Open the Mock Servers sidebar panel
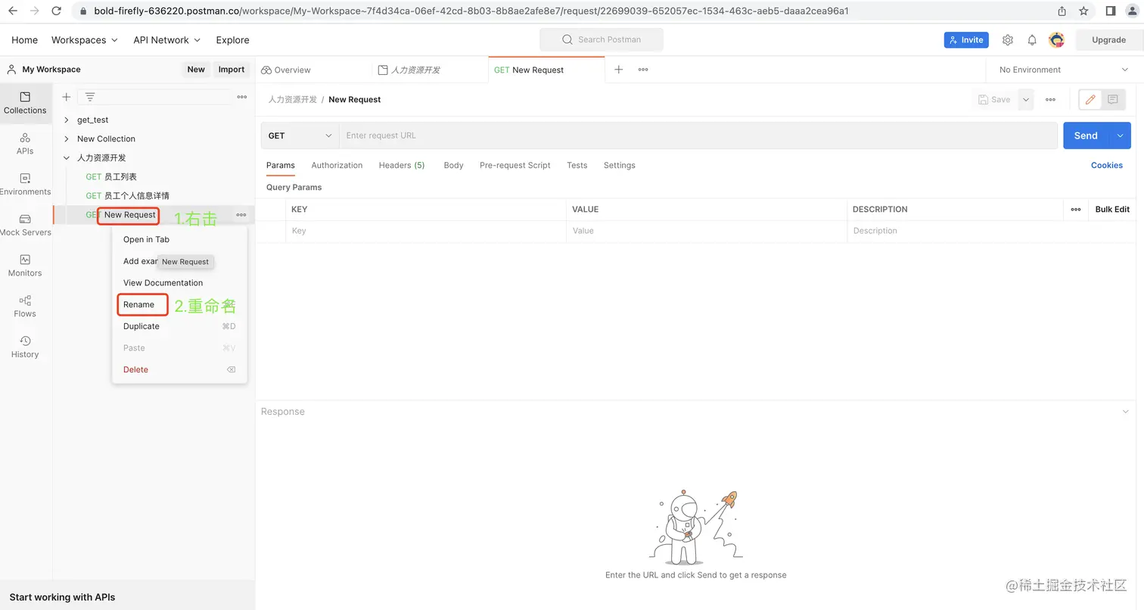Screen dimensions: 1144x610 [25, 226]
